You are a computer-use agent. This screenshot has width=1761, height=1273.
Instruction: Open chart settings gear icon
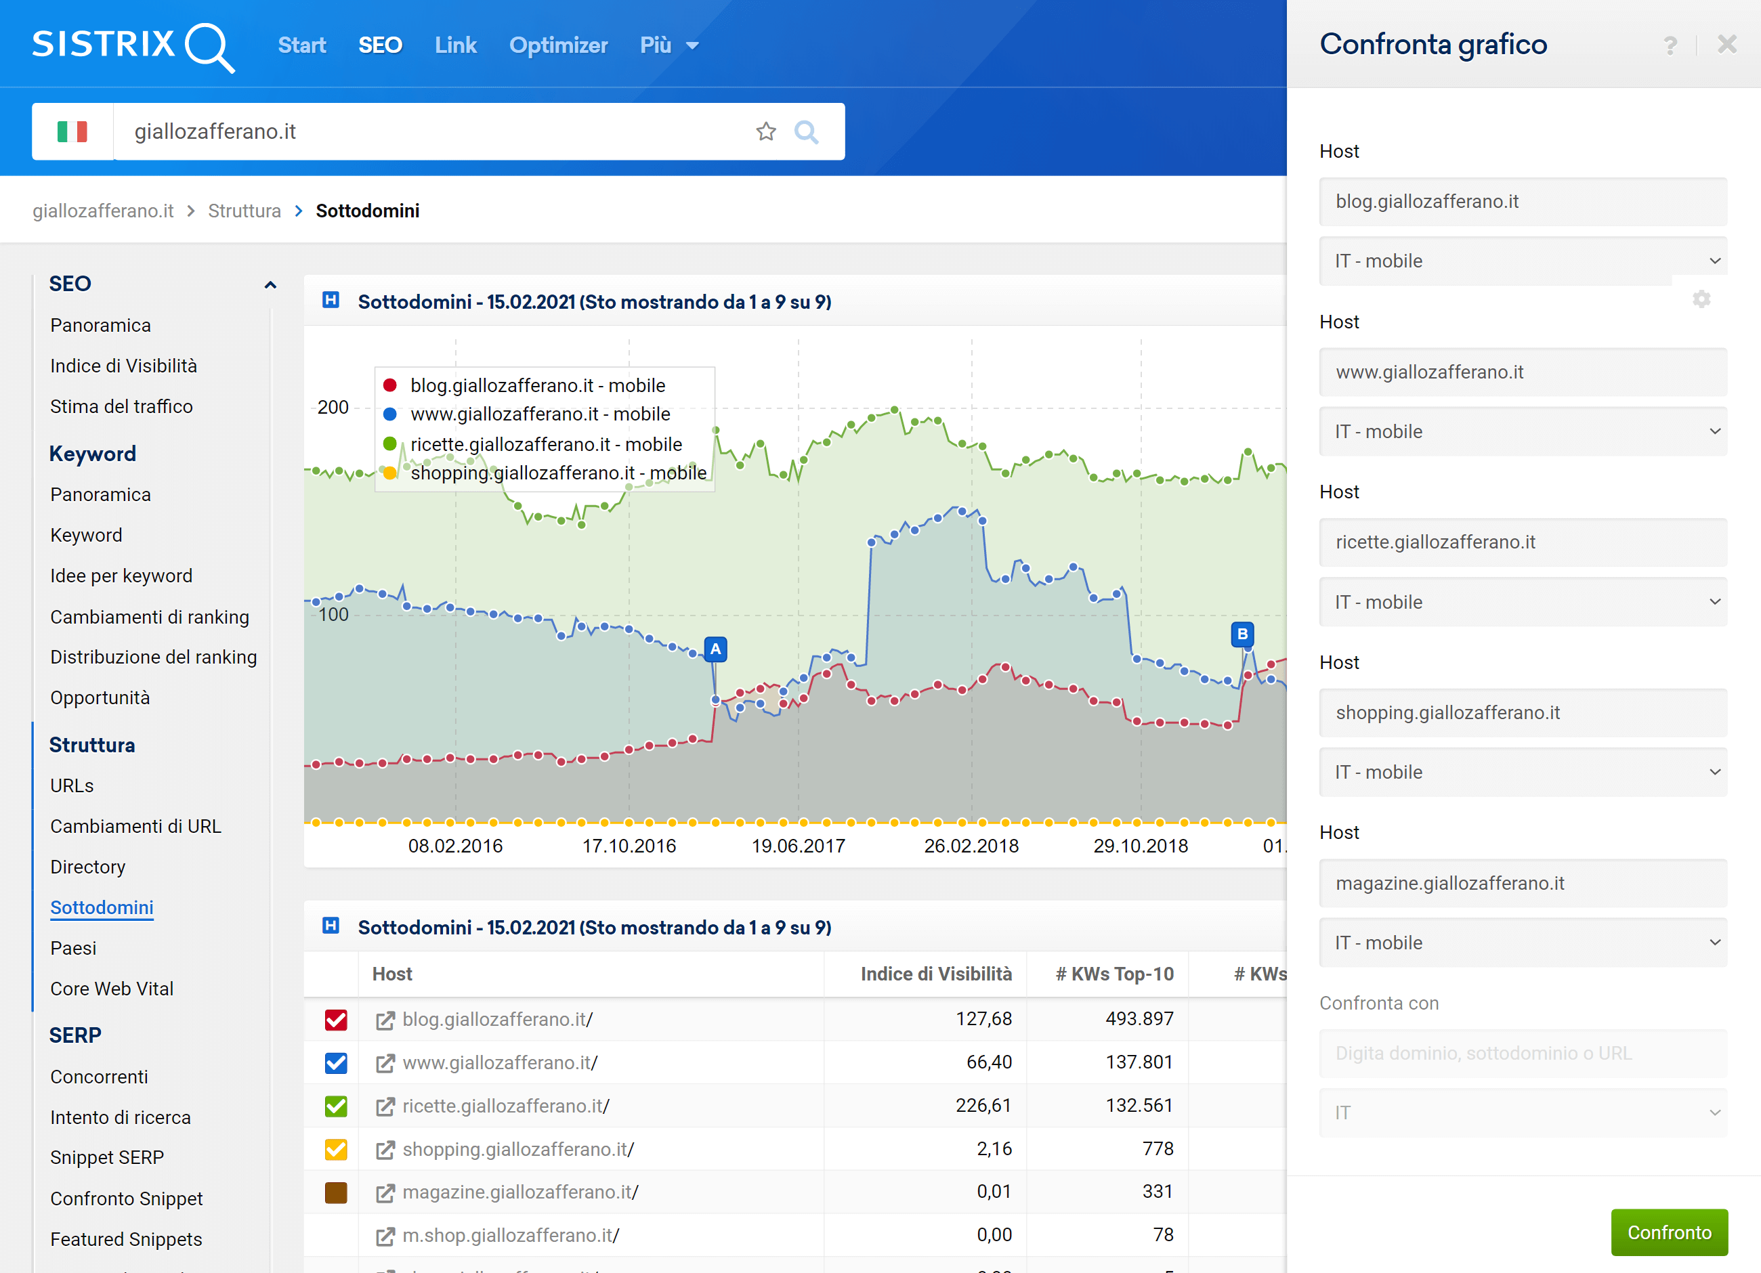1701,299
